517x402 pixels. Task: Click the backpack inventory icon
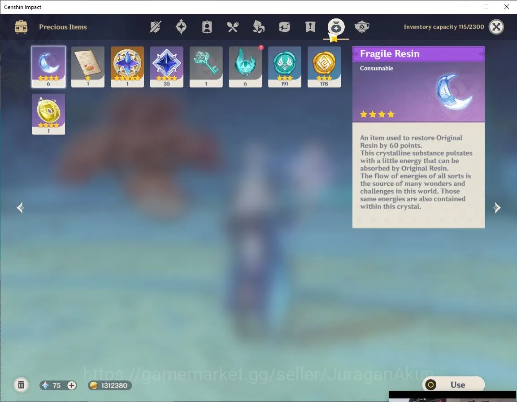(21, 27)
